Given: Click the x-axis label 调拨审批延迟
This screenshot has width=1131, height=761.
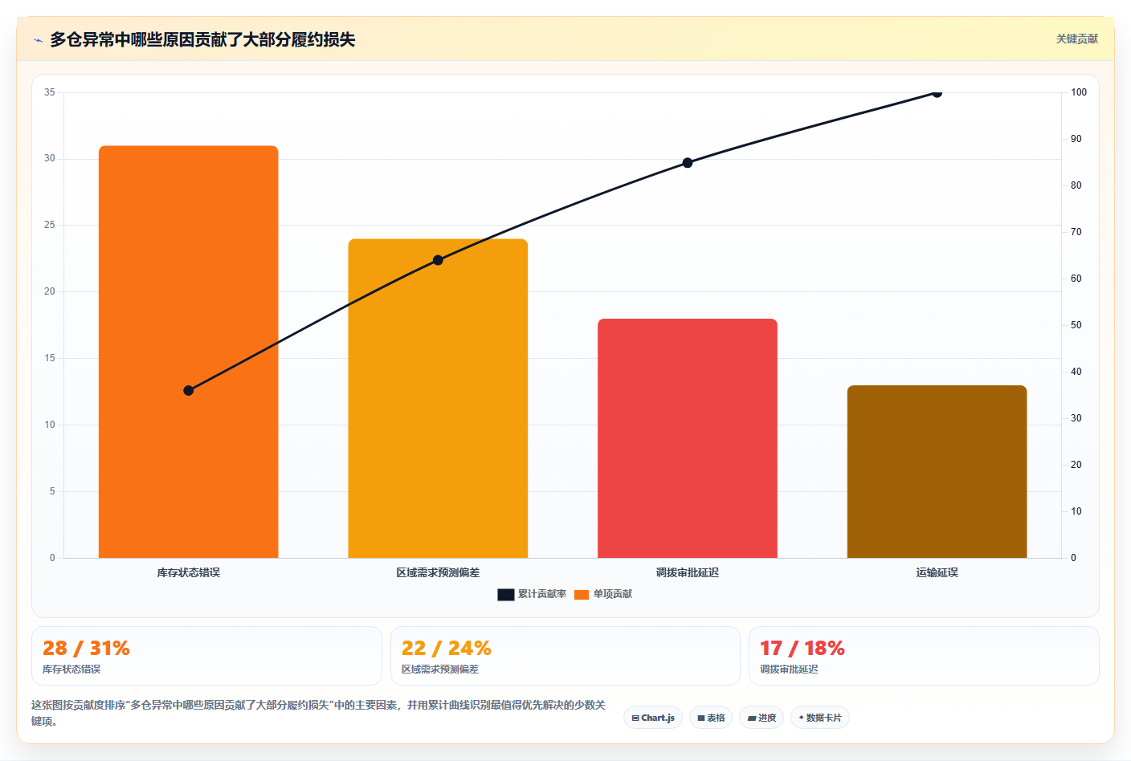Looking at the screenshot, I should point(688,572).
